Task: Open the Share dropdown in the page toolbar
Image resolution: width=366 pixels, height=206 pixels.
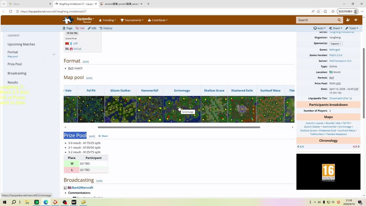Action: pyautogui.click(x=336, y=28)
